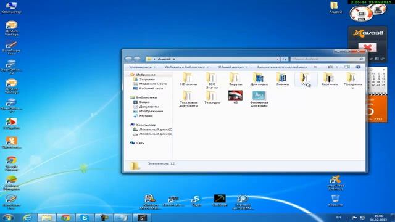
Task: Open the Изображения library
Action: point(151,111)
